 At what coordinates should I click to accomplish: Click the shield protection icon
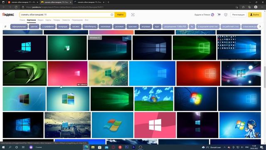point(226,15)
